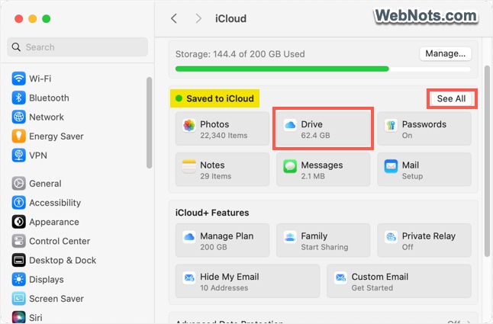Viewport: 493px width, 324px height.
Task: Open the Control Center icon
Action: coord(18,241)
